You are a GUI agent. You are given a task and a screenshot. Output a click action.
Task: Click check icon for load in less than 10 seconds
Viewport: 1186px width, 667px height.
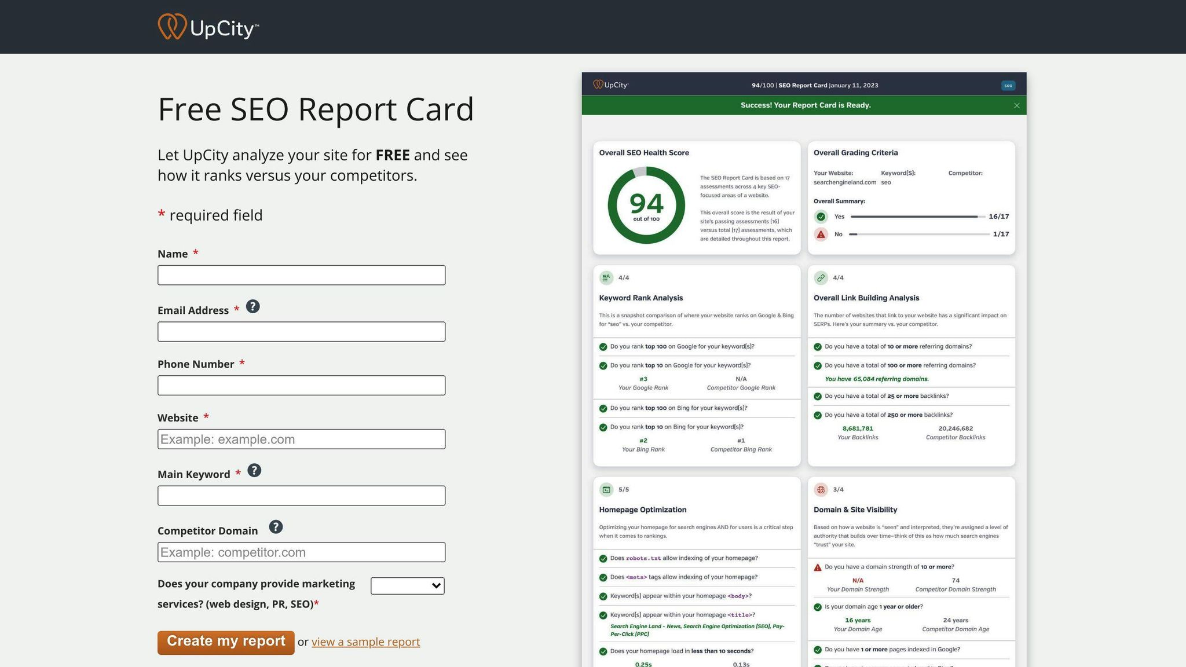tap(603, 652)
